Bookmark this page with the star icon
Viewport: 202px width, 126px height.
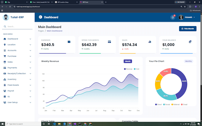(185, 7)
